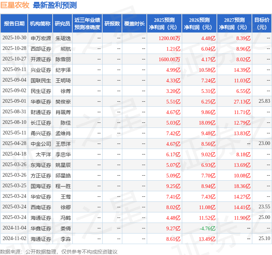Select the 覆盖时长 column header

(134, 24)
